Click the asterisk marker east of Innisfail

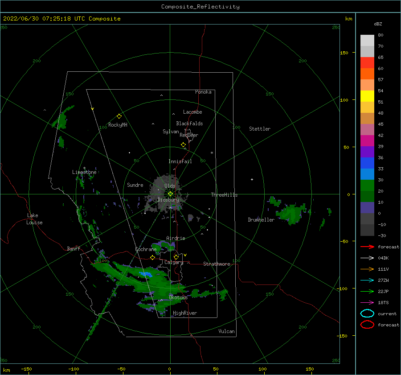(x=212, y=153)
